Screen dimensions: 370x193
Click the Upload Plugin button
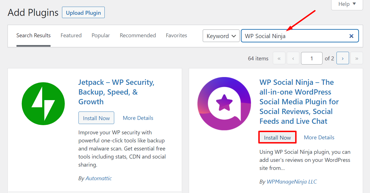point(83,13)
